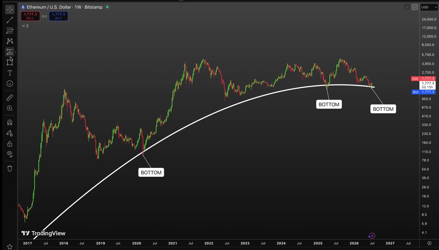Viewport: 439px width, 250px height.
Task: Activate the Text annotation tool
Action: click(10, 73)
